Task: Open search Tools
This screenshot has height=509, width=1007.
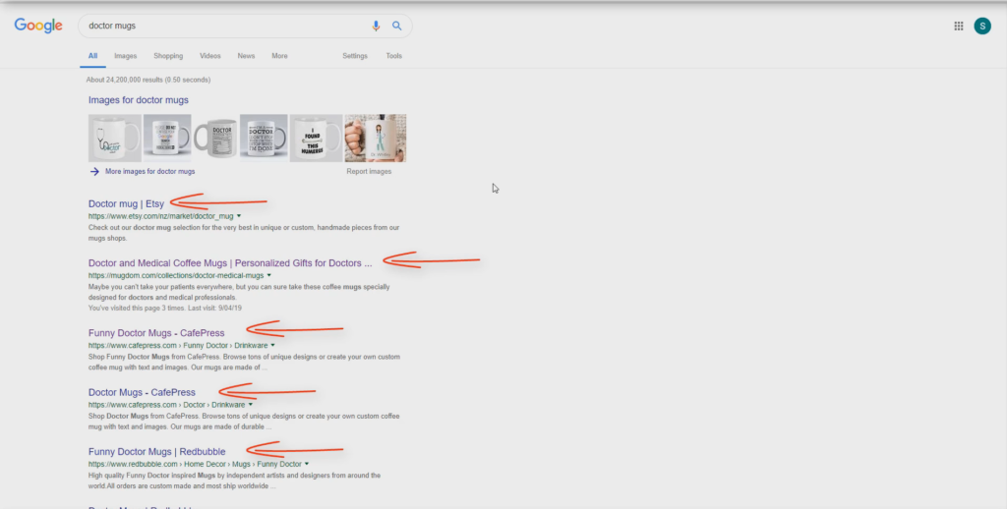Action: click(x=393, y=56)
